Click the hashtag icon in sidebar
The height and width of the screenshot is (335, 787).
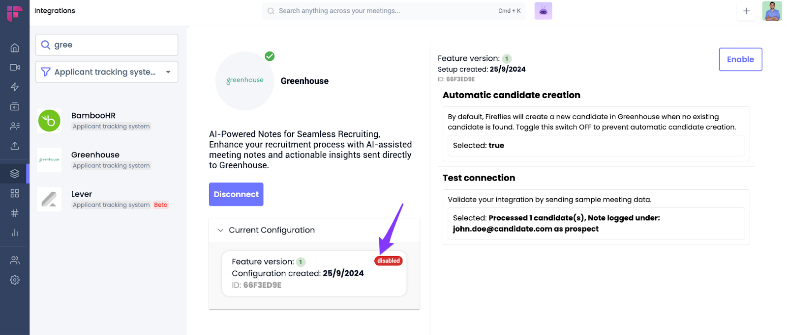[x=15, y=213]
